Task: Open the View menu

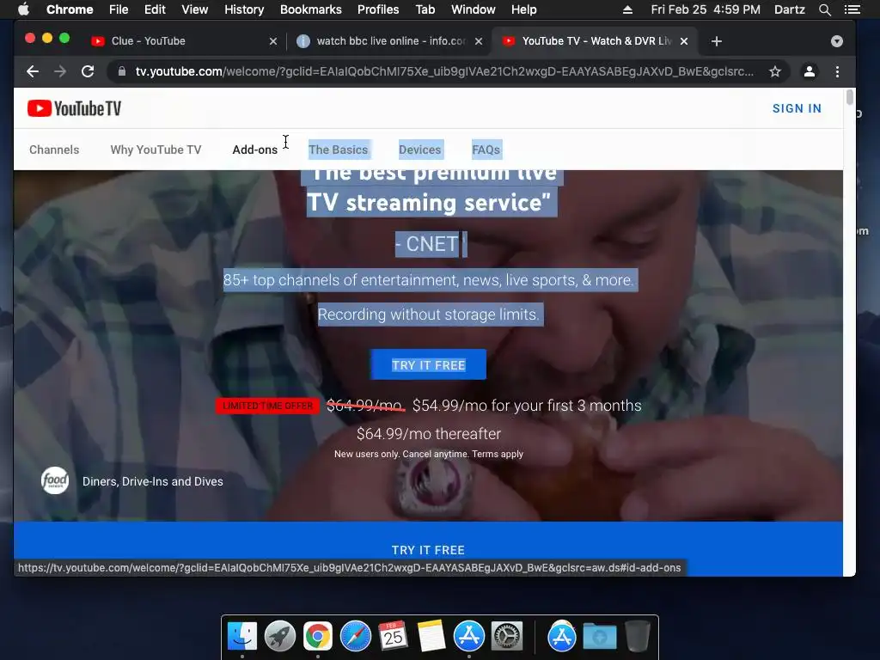Action: point(195,9)
